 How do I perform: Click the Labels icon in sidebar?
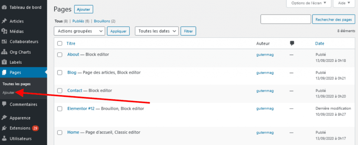[4, 62]
